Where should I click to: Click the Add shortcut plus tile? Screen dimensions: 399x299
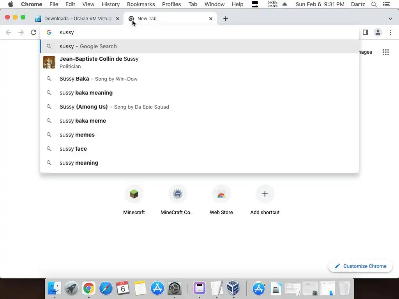(265, 200)
